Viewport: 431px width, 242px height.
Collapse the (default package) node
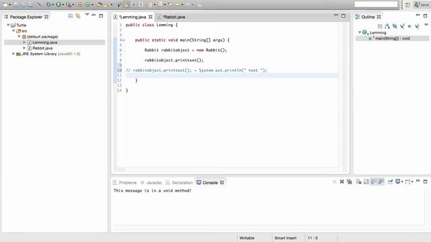pyautogui.click(x=19, y=36)
